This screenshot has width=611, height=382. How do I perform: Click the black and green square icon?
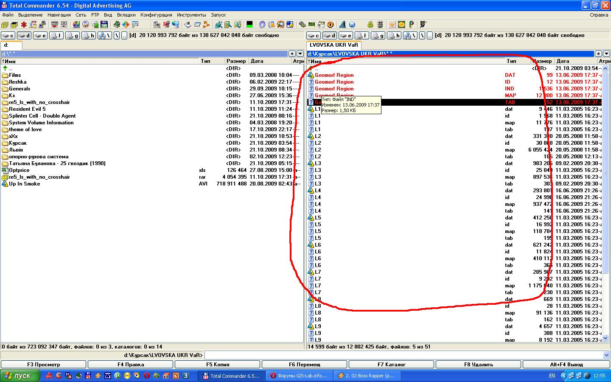pos(249,25)
